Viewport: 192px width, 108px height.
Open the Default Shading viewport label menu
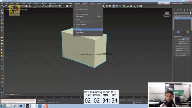click(24, 9)
